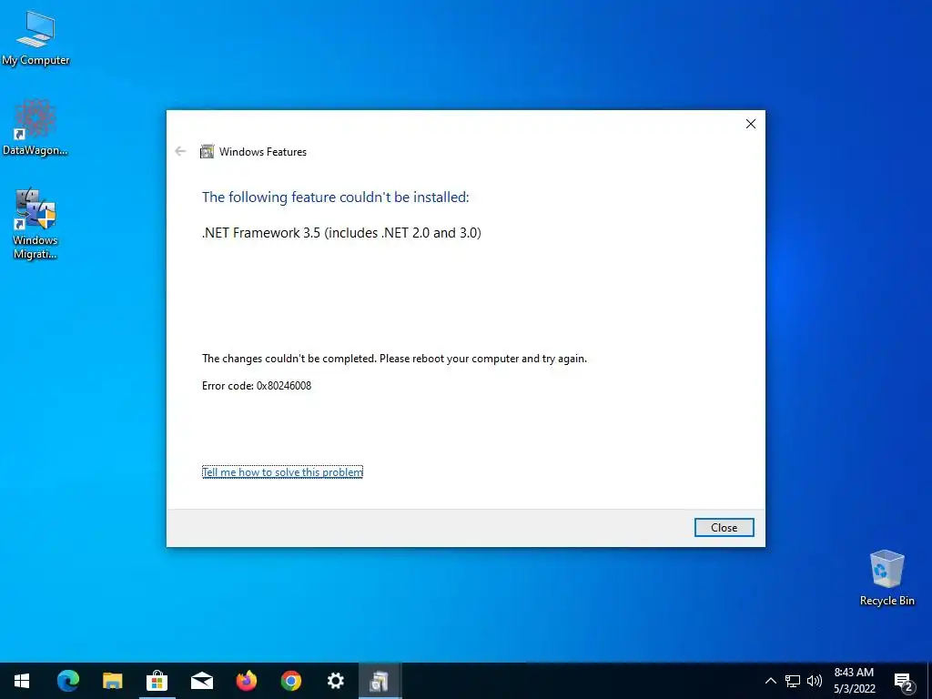Open 'Tell me how to solve this problem' link
The width and height of the screenshot is (932, 699).
pyautogui.click(x=282, y=472)
